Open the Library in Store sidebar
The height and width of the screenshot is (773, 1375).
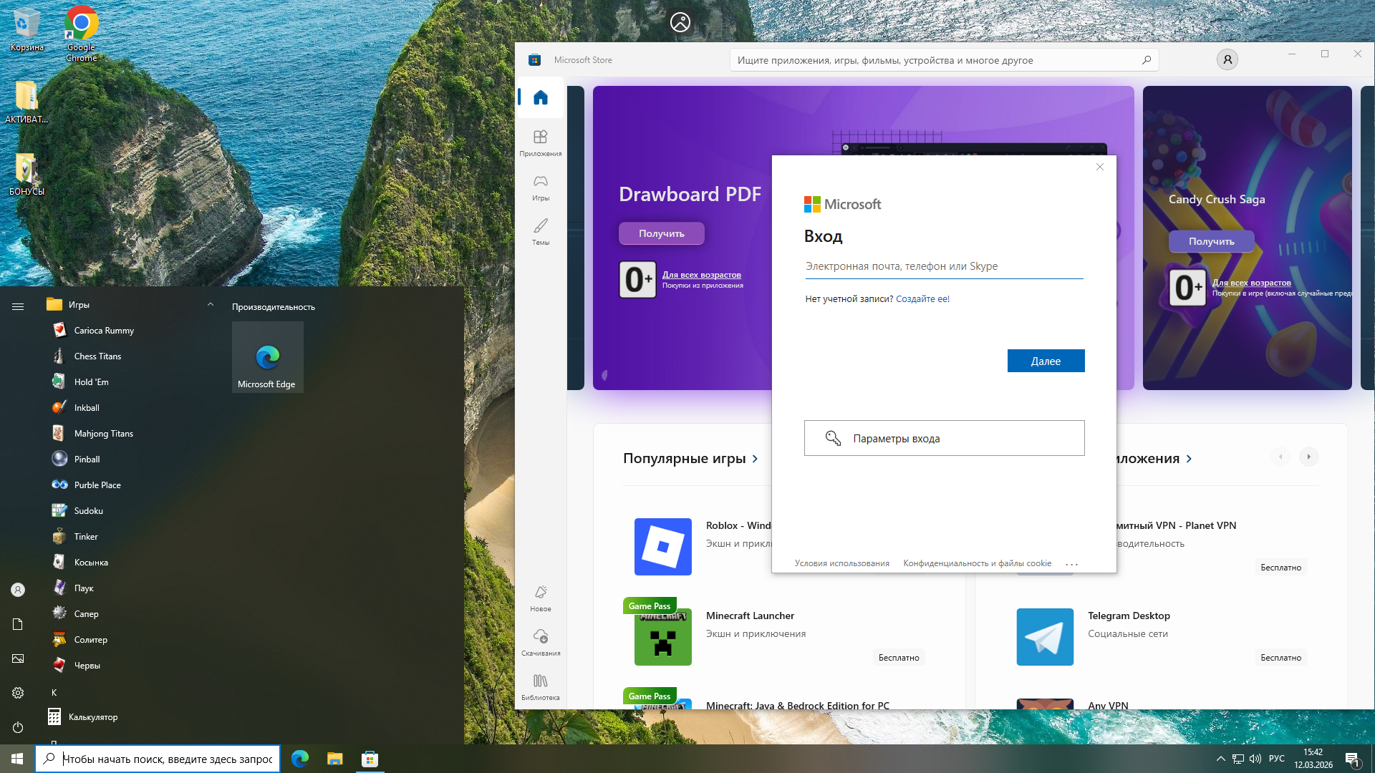point(541,686)
